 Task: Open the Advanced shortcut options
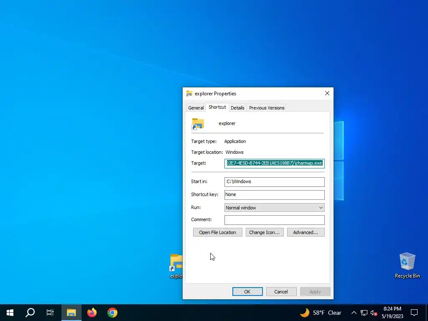tap(306, 232)
